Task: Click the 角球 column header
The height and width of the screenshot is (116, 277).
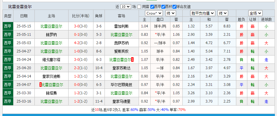Action: click(x=99, y=16)
